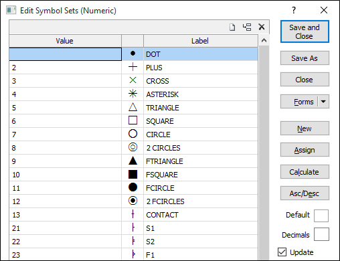Click the Save As button
The height and width of the screenshot is (261, 340).
pyautogui.click(x=305, y=58)
